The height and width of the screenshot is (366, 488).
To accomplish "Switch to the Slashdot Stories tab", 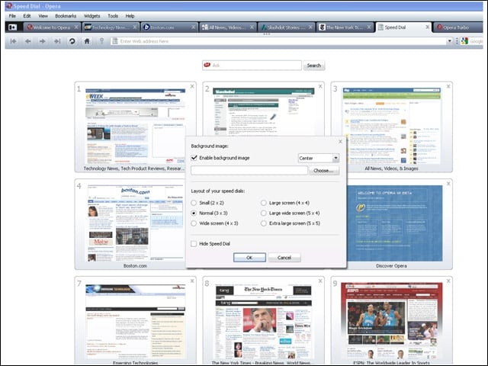I will [286, 27].
